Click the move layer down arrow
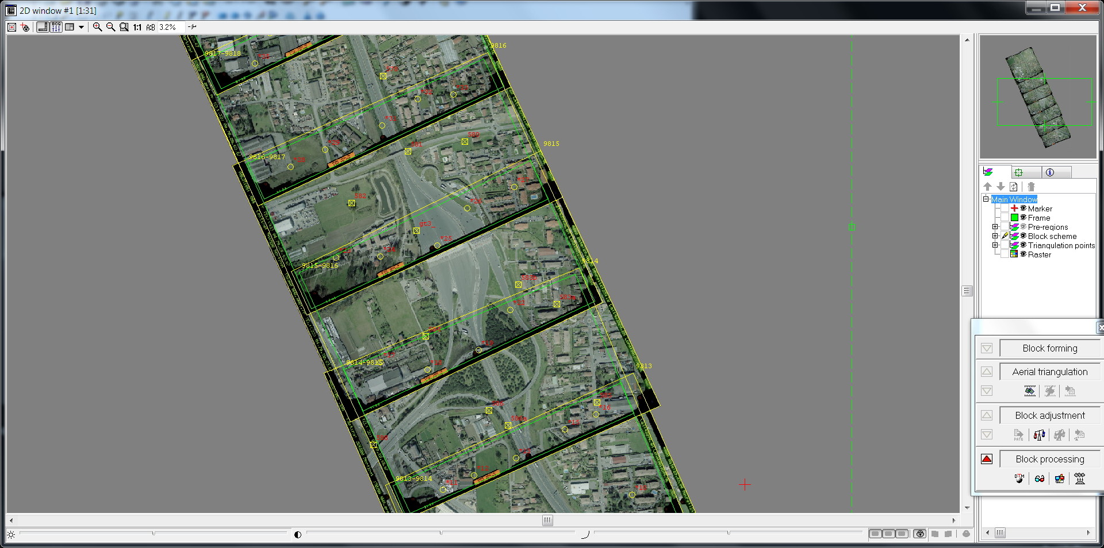The width and height of the screenshot is (1104, 548). pyautogui.click(x=1000, y=187)
